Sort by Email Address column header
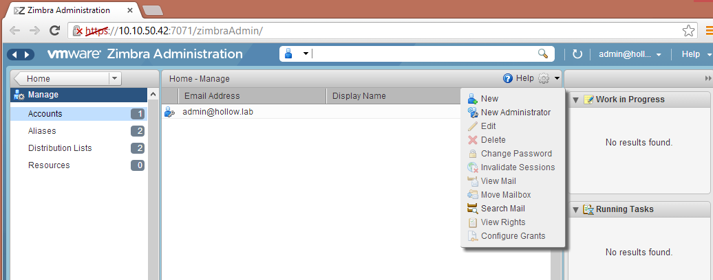 pos(212,96)
